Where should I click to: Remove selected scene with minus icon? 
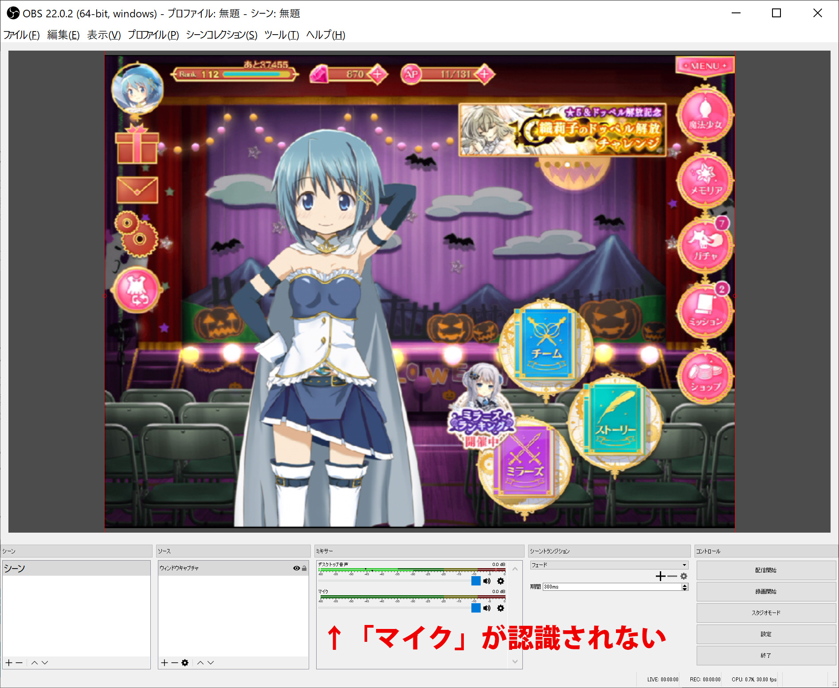point(19,663)
